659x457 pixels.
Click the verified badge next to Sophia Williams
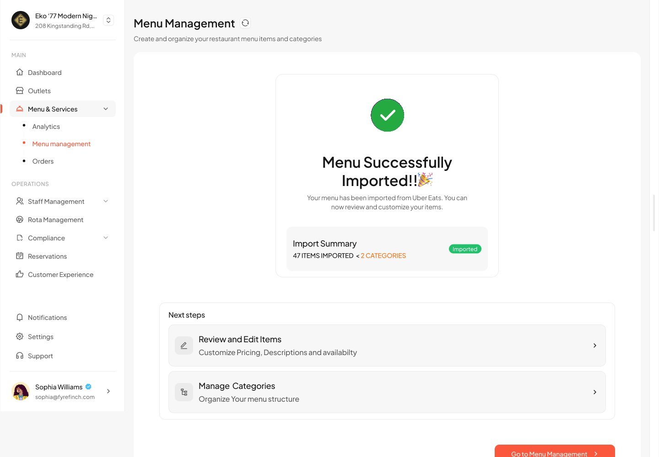(88, 387)
